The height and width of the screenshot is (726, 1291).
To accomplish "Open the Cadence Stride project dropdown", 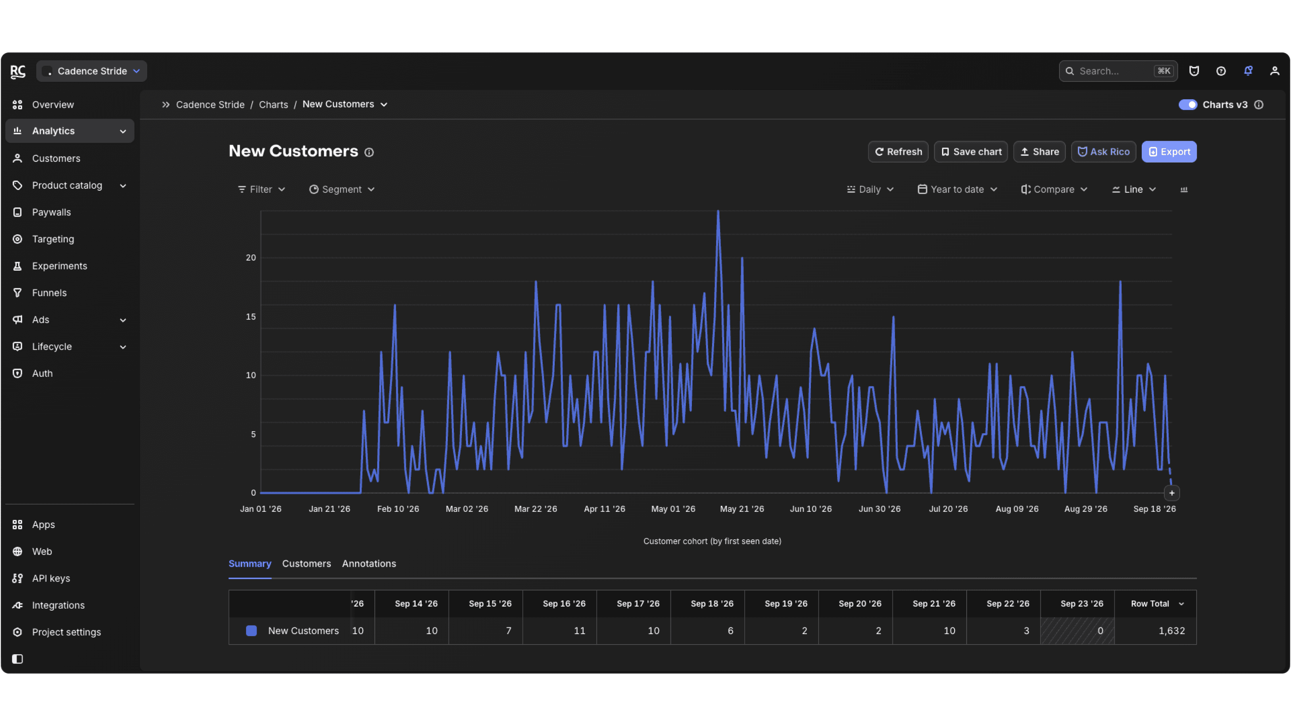I will point(92,71).
